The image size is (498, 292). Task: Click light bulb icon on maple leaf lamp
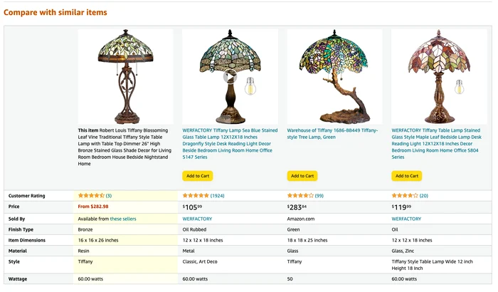coord(460,86)
